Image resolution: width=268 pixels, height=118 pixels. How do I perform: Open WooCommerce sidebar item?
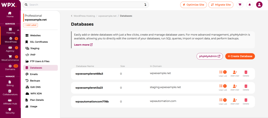(x=10, y=58)
